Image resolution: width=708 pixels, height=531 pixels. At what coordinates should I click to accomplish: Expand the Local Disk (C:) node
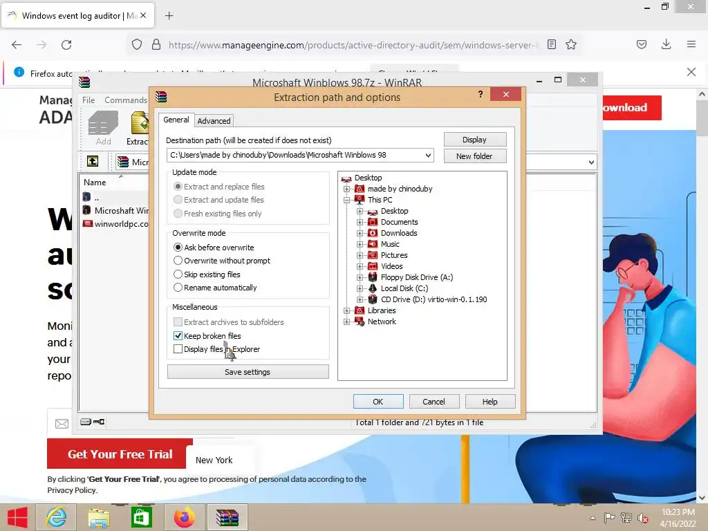click(x=360, y=288)
